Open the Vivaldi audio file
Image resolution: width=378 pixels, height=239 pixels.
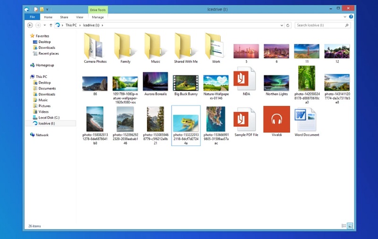pyautogui.click(x=276, y=119)
